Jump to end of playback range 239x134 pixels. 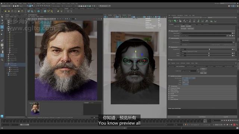pyautogui.click(x=237, y=120)
